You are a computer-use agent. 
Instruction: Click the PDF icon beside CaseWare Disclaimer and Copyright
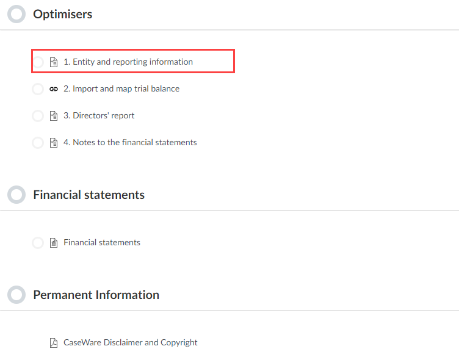[x=54, y=343]
